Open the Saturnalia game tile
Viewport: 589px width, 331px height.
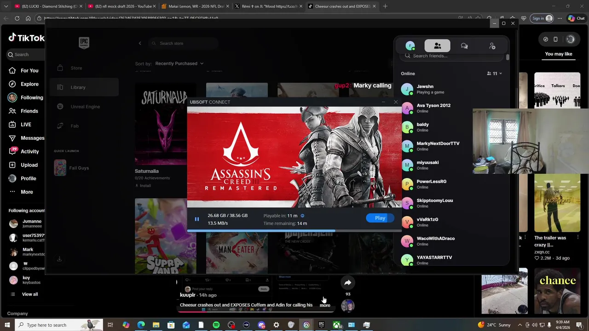pos(165,124)
